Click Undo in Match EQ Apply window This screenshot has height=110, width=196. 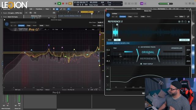click(41, 26)
